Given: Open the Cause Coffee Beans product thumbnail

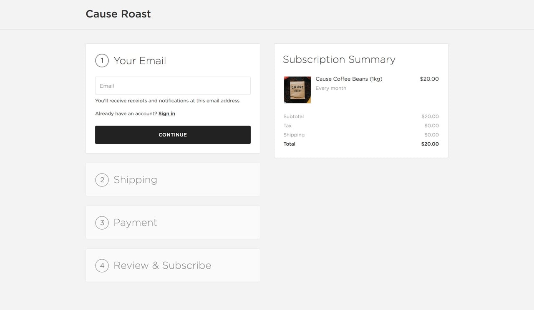Looking at the screenshot, I should pyautogui.click(x=297, y=89).
